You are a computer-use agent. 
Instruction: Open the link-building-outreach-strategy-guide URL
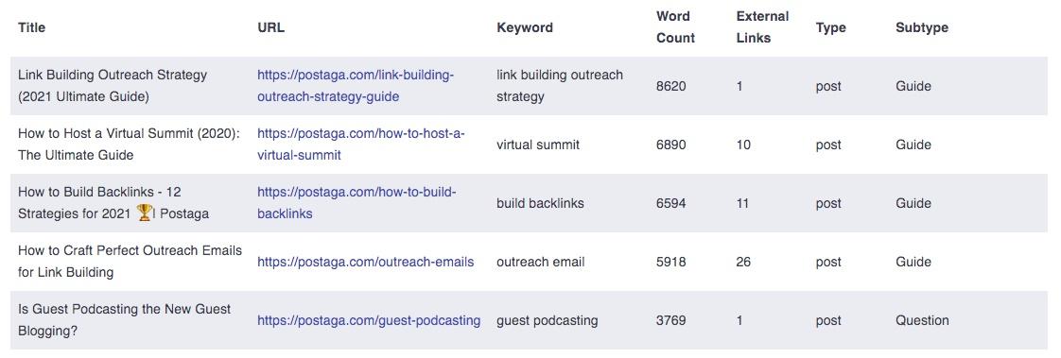click(x=356, y=86)
